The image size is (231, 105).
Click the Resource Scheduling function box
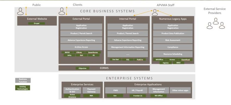coord(173,54)
